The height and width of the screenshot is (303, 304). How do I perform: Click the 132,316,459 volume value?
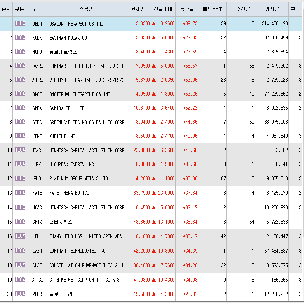275,37
